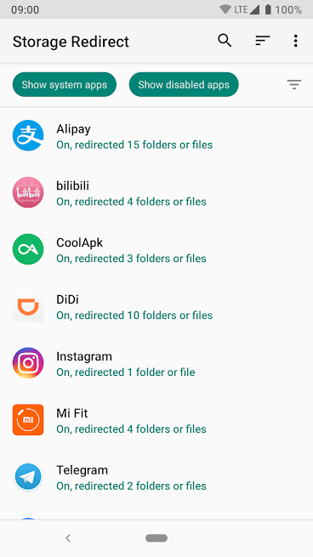The height and width of the screenshot is (557, 313).
Task: Open Mi Fit redirected 4 folders entry
Action: [156, 419]
